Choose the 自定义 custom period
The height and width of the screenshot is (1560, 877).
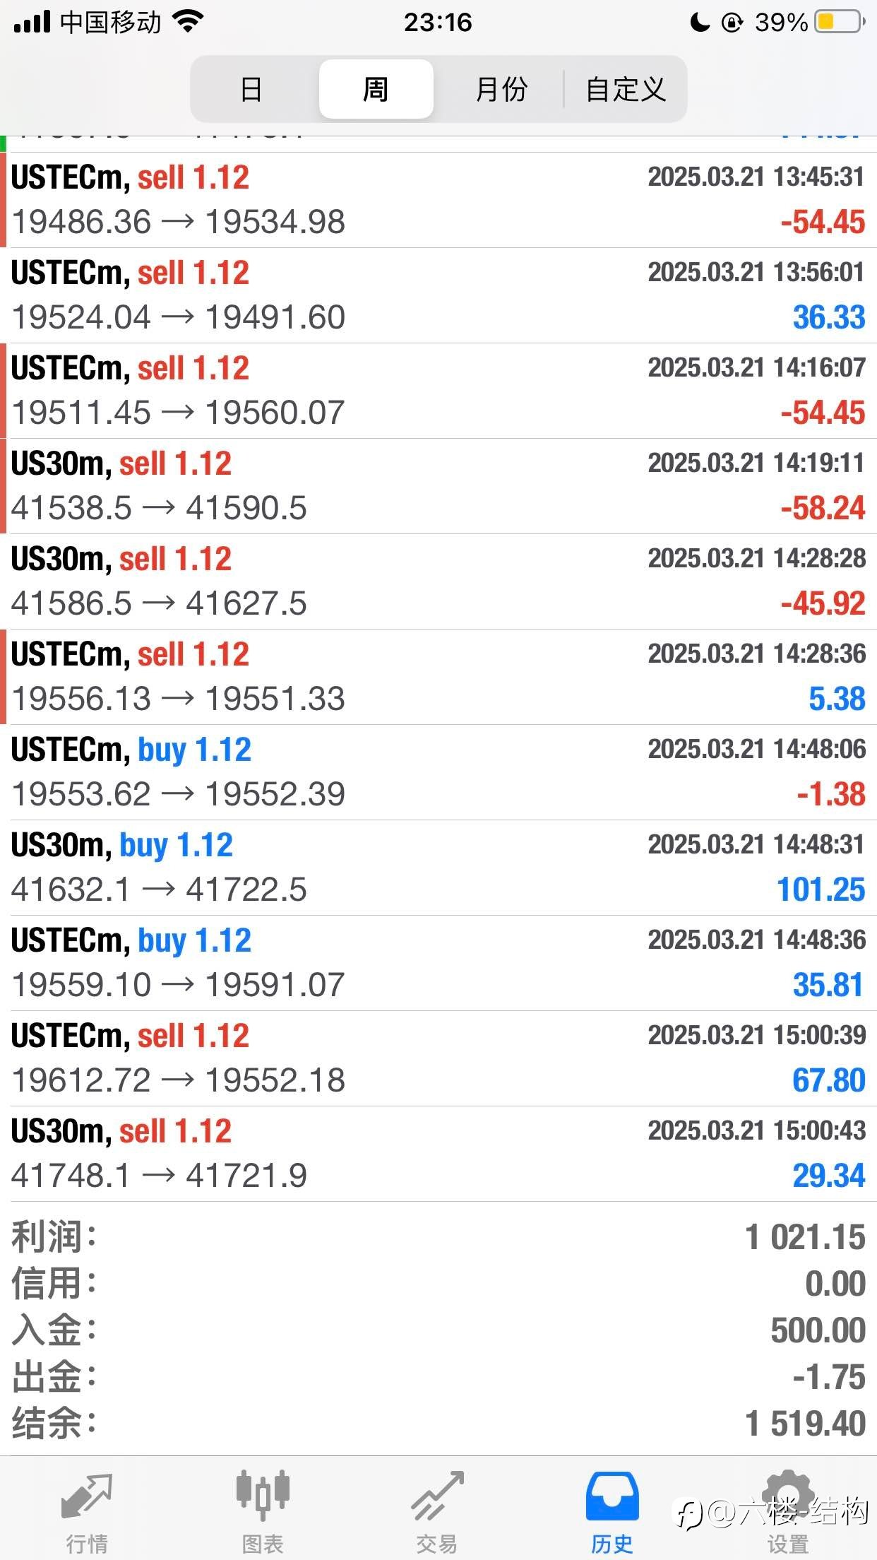(x=626, y=90)
